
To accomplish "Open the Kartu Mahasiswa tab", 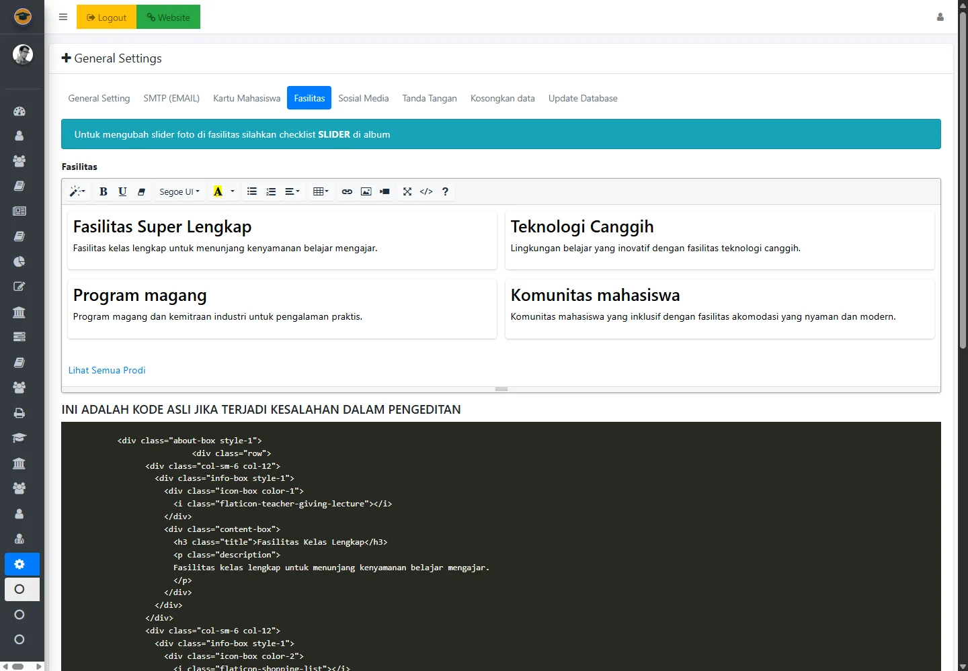I will click(247, 98).
